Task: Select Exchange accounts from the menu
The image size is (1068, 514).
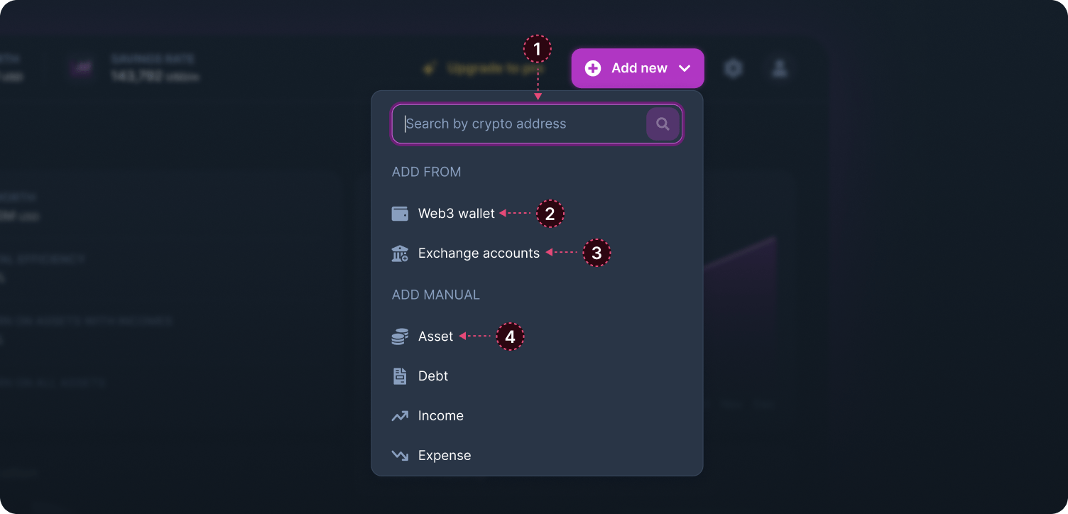Action: [x=479, y=253]
